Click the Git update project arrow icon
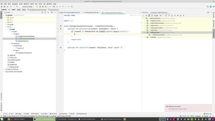The height and width of the screenshot is (121, 215). click(57, 7)
